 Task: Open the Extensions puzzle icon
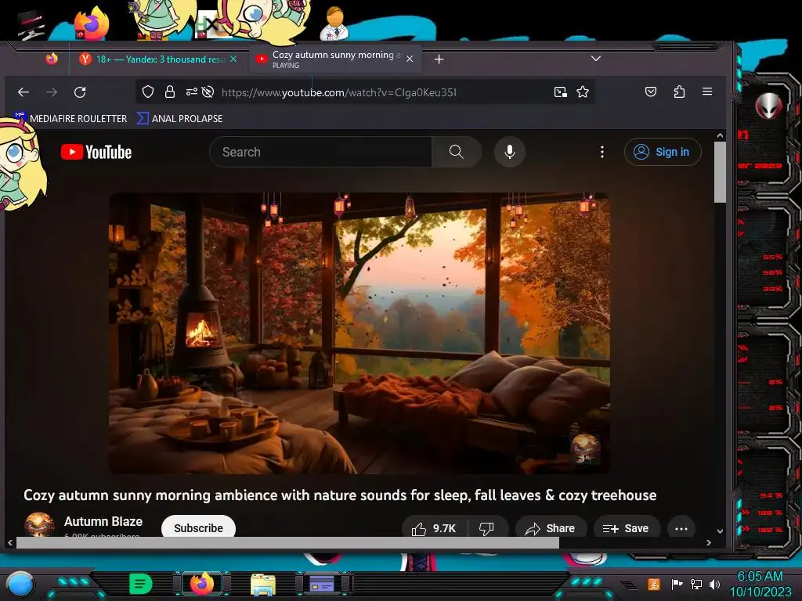pyautogui.click(x=679, y=92)
